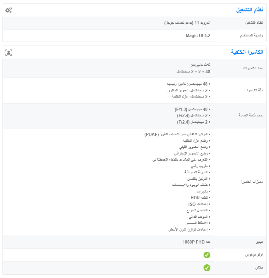Click the green checkmark next to فلاش

coord(207,268)
